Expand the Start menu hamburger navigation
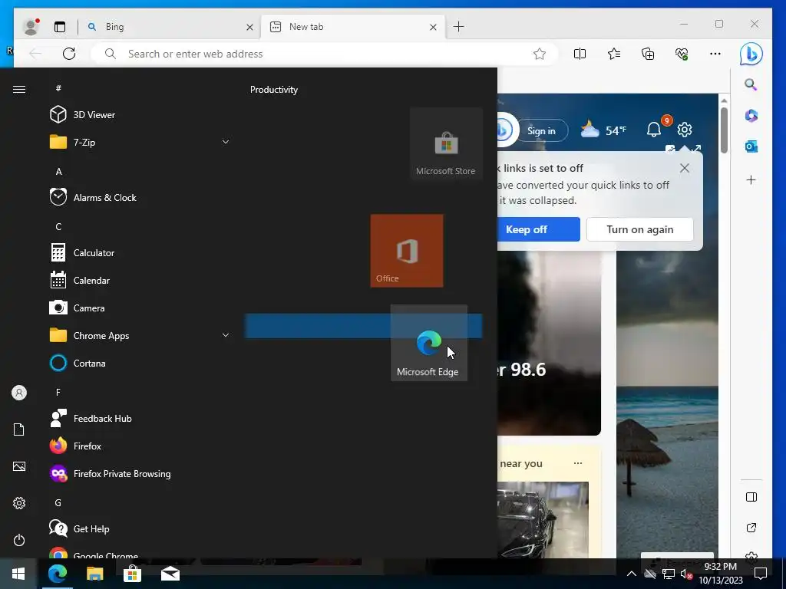The image size is (786, 589). click(19, 89)
